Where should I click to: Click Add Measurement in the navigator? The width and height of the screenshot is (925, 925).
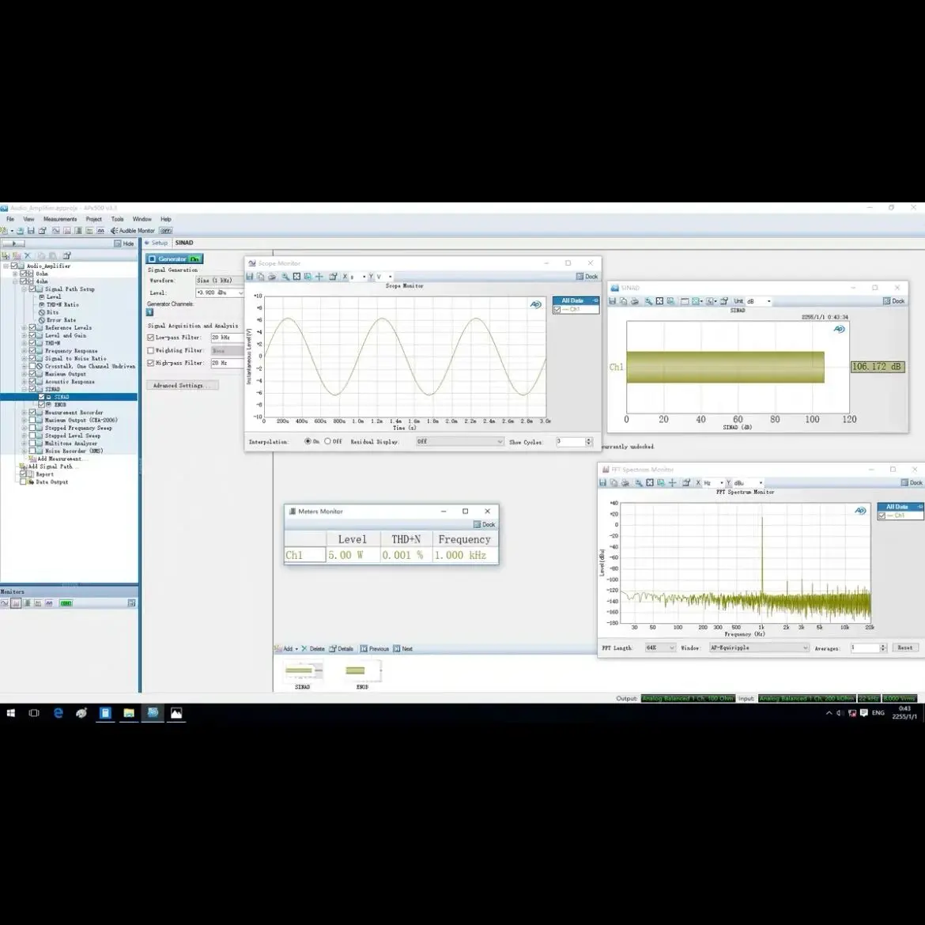tap(59, 459)
